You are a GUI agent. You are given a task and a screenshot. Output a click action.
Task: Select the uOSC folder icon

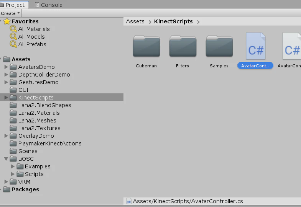coord(13,159)
